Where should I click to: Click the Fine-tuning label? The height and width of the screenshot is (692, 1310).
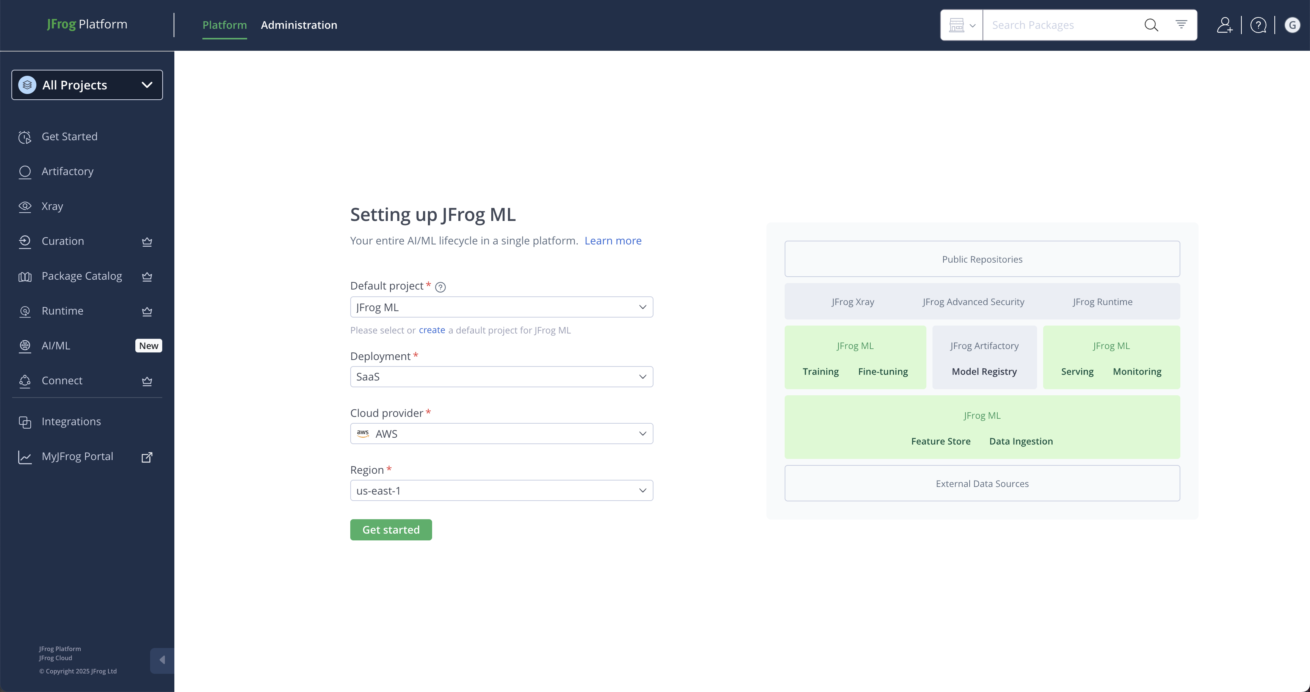[x=883, y=372]
